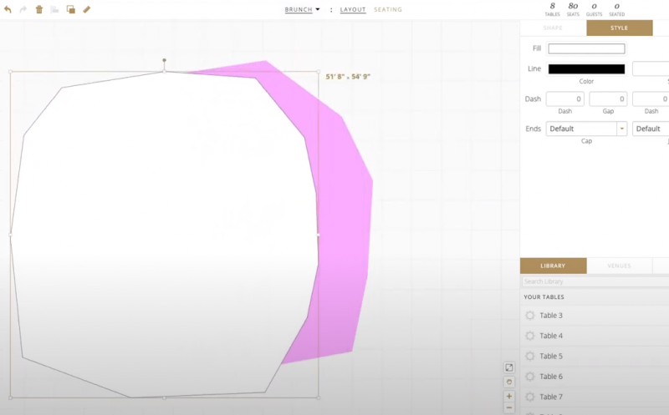Click the duplicate/arrange layers icon

point(71,9)
